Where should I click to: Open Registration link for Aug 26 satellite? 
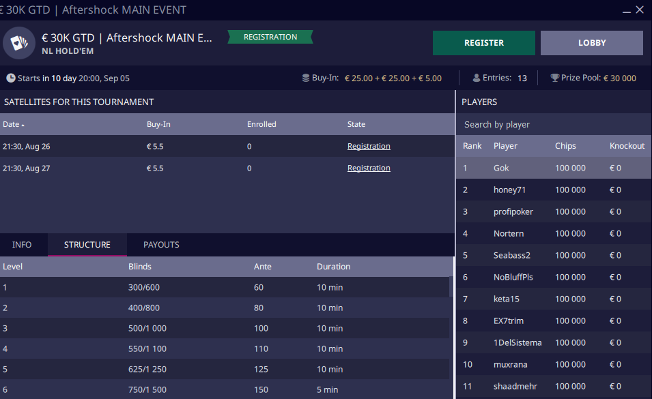click(369, 146)
